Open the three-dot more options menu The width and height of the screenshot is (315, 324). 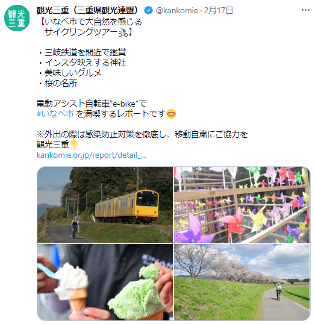pos(305,10)
